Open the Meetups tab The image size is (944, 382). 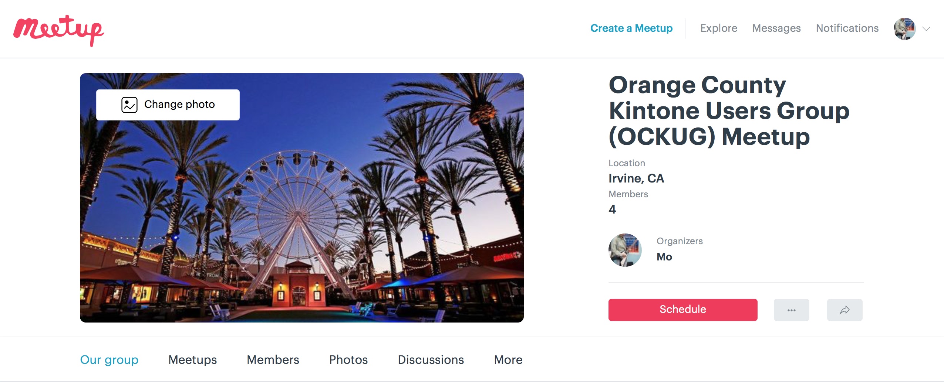click(x=192, y=359)
